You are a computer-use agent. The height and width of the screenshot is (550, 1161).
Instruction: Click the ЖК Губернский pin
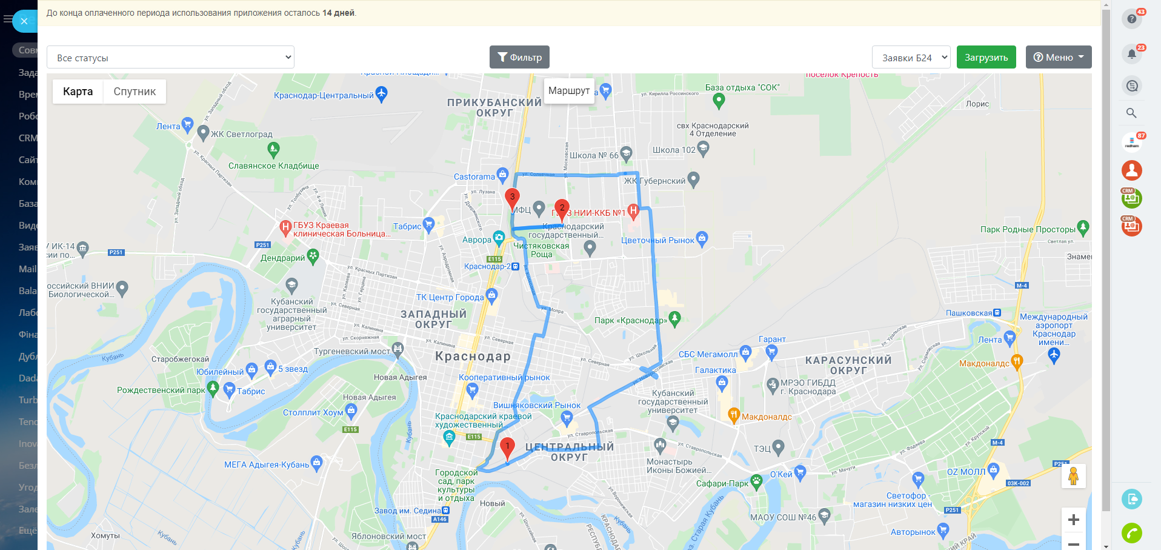click(x=694, y=179)
